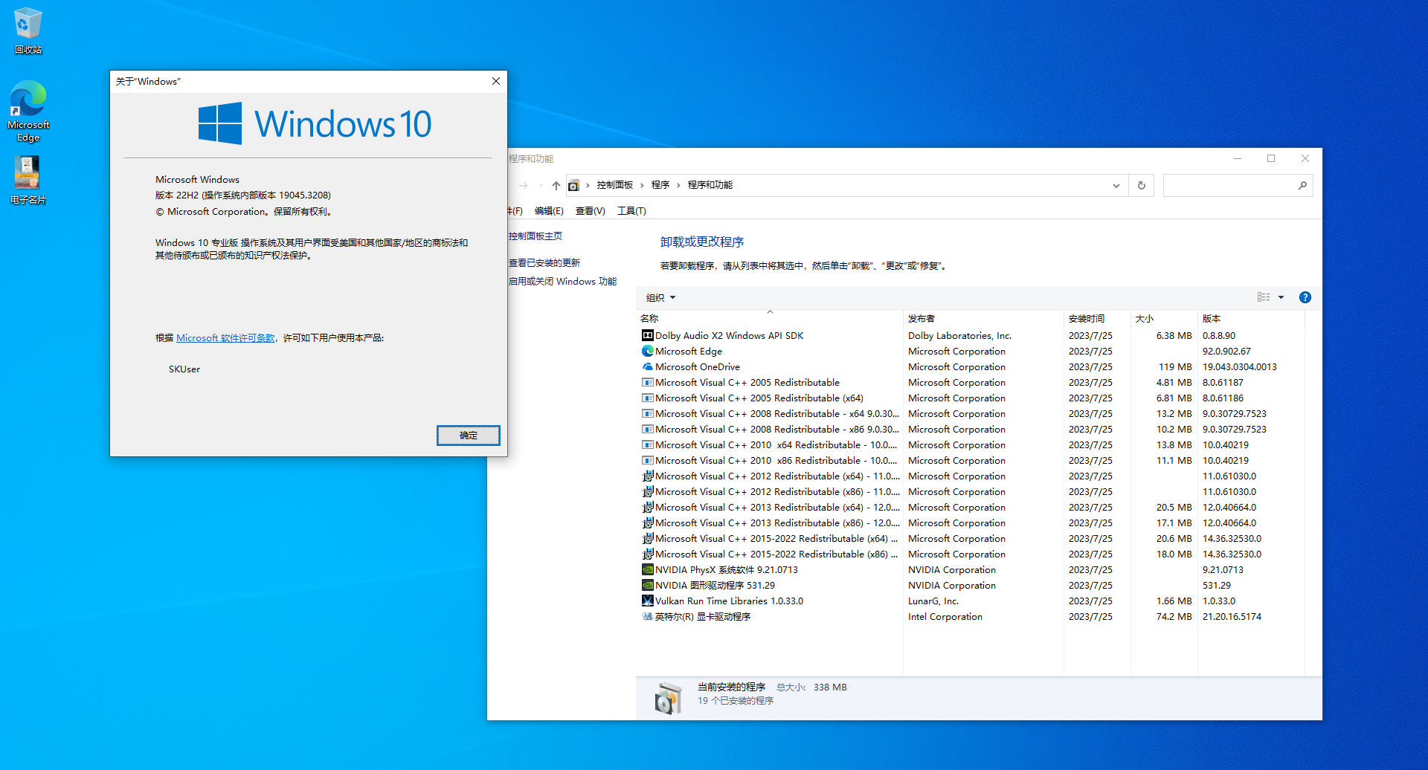Sort by 大小 column header
Image resolution: width=1428 pixels, height=770 pixels.
tap(1164, 318)
